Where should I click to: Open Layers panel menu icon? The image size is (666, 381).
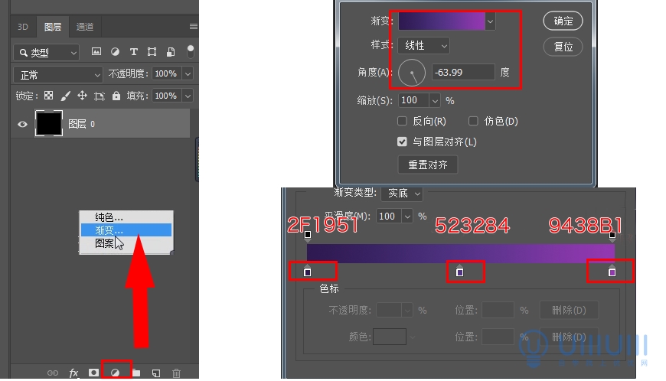(x=193, y=26)
